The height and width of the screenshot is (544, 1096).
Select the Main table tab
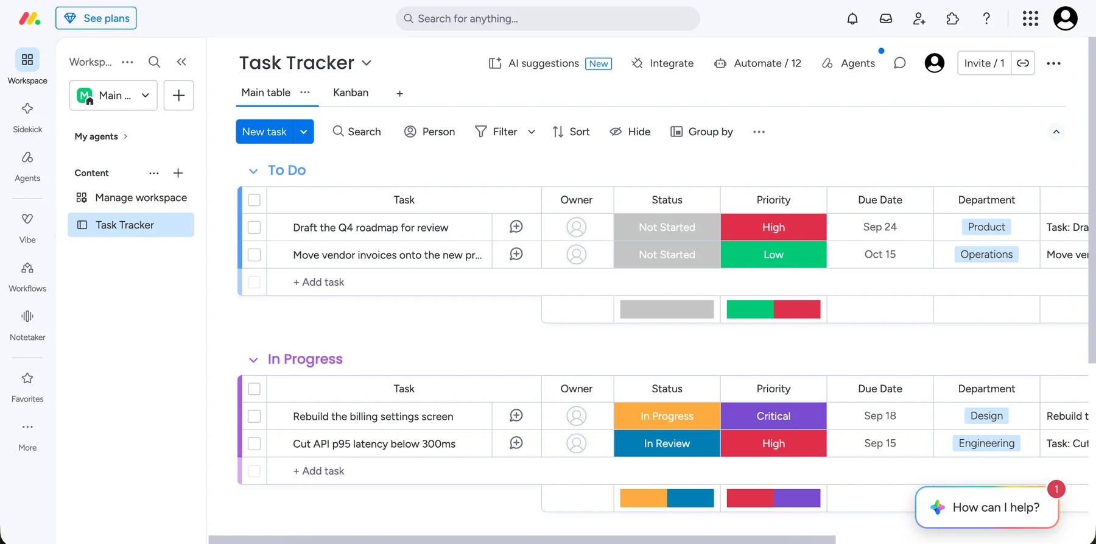click(x=266, y=93)
